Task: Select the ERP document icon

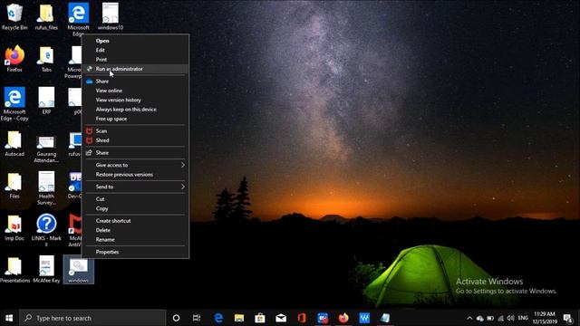Action: coord(46,101)
